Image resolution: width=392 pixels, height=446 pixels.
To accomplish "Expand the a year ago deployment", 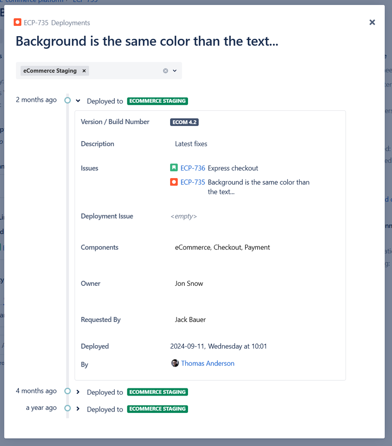I will [78, 409].
